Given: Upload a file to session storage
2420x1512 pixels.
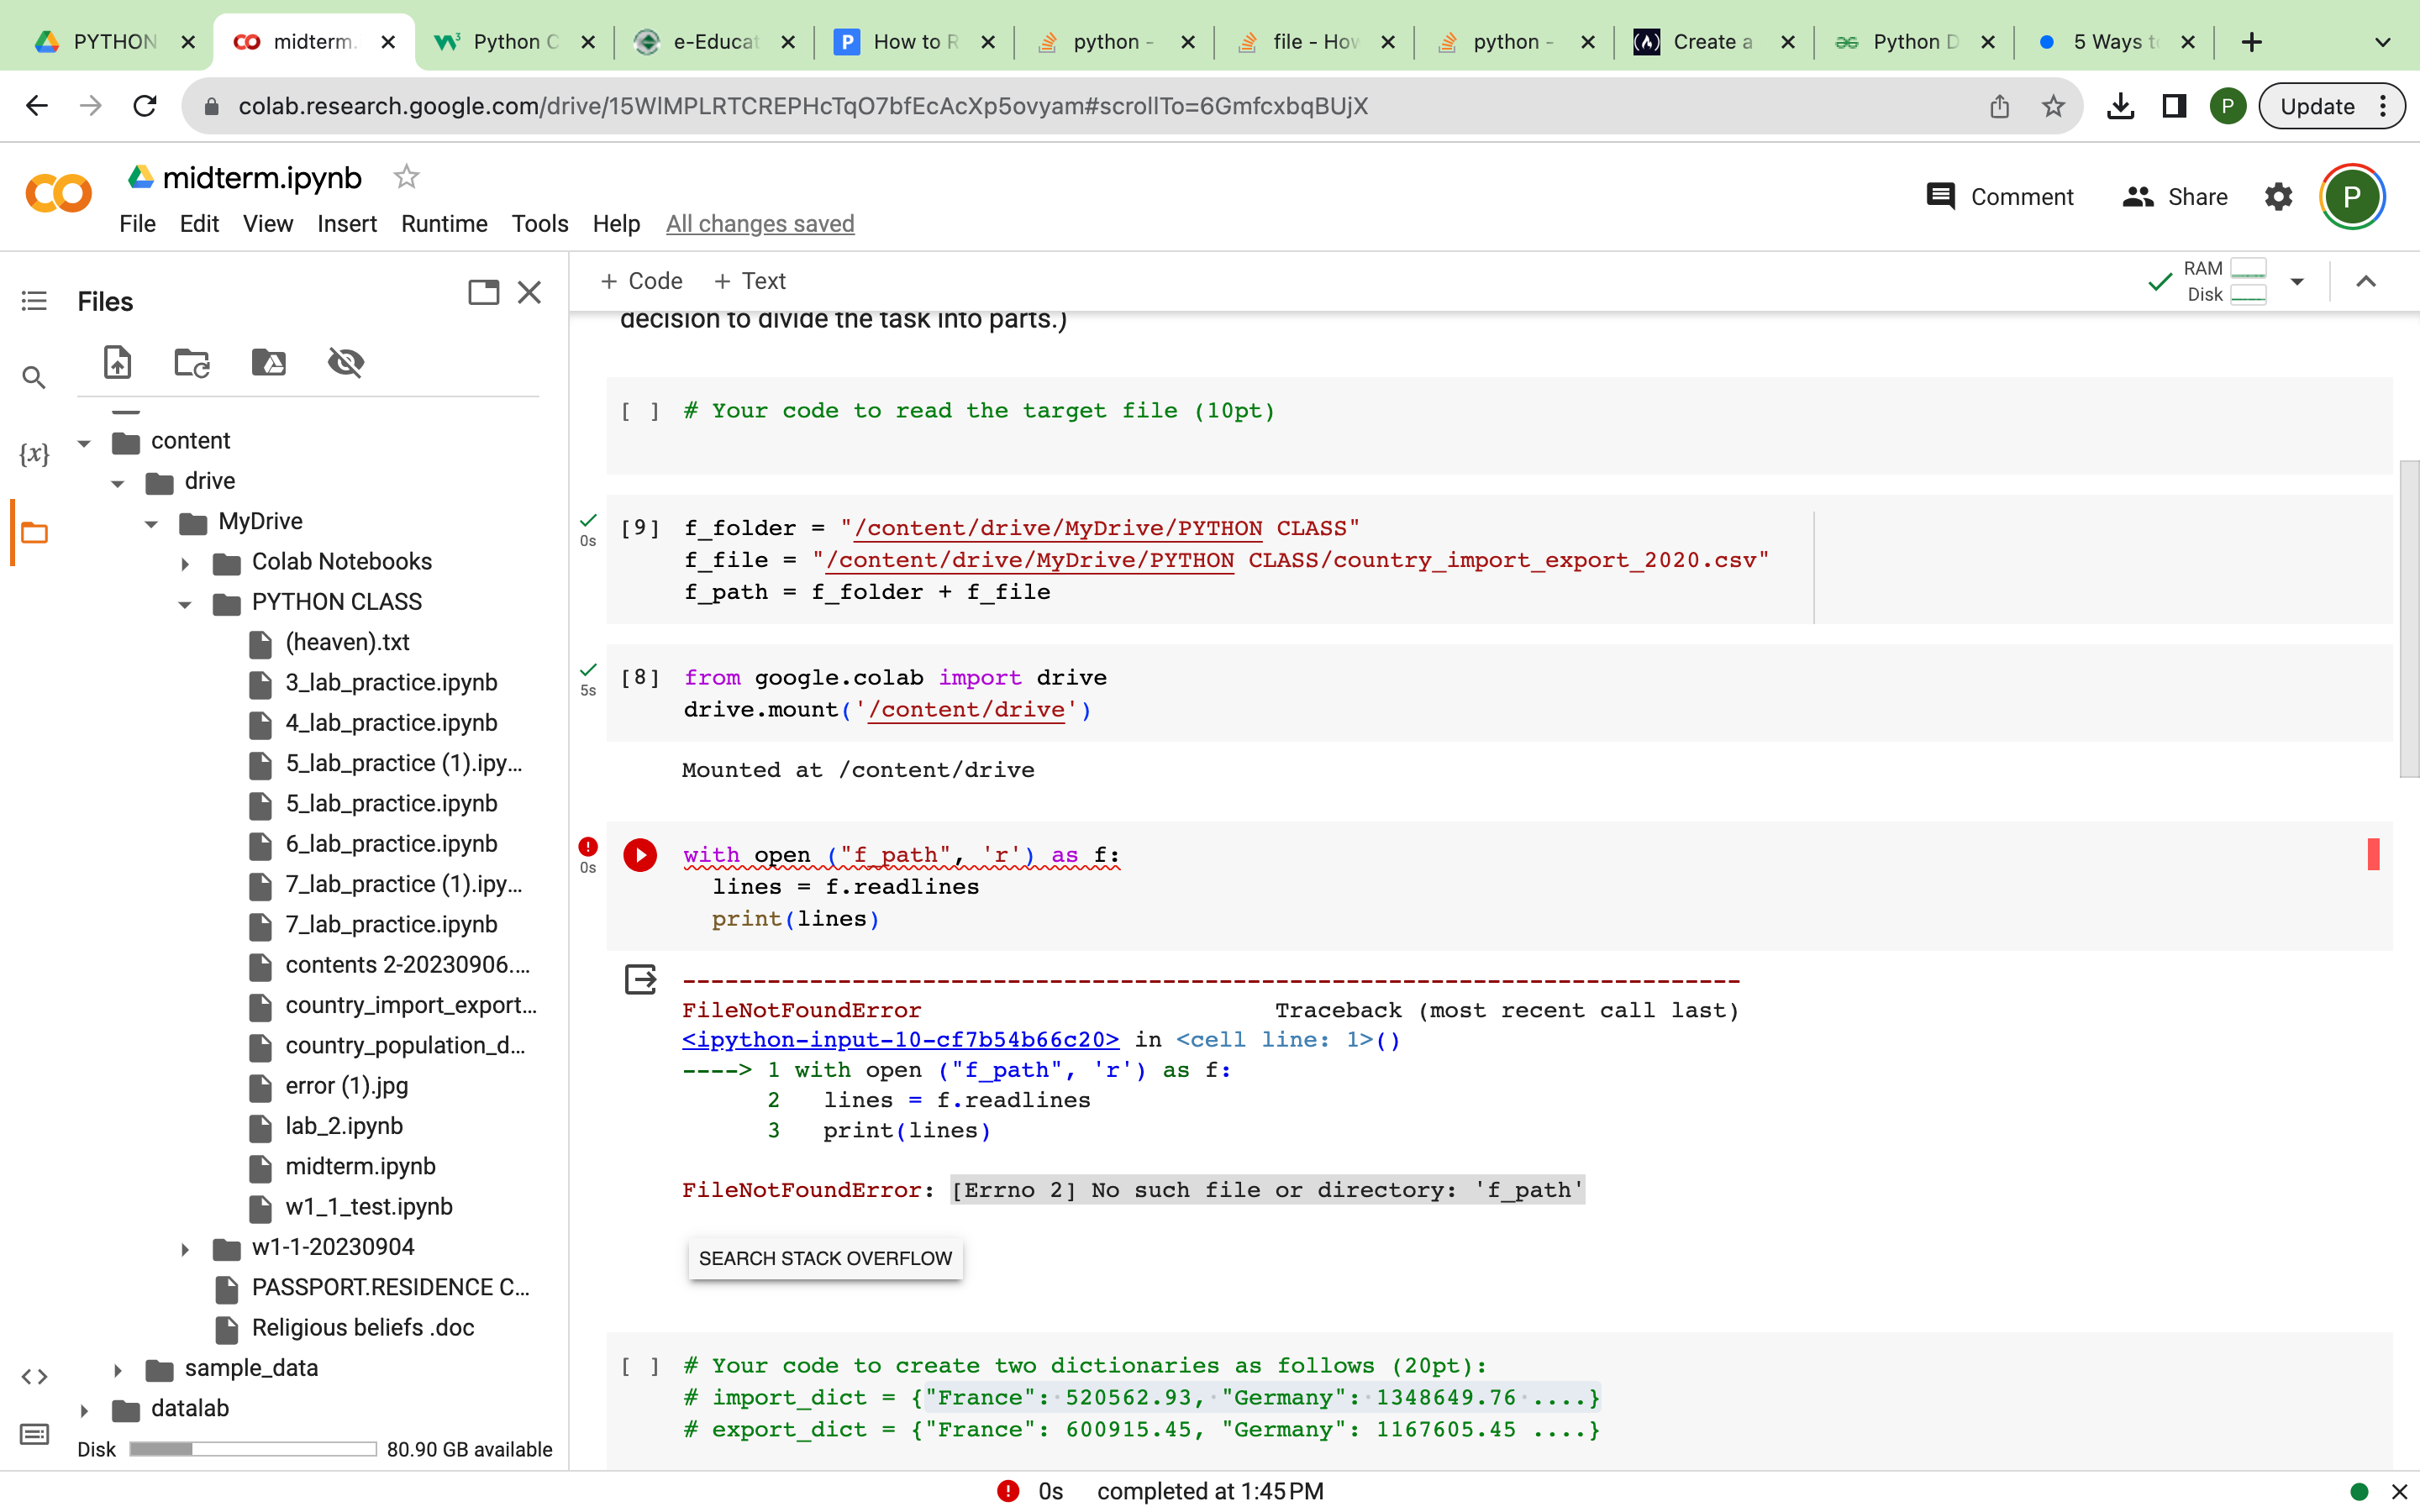Looking at the screenshot, I should pyautogui.click(x=116, y=362).
